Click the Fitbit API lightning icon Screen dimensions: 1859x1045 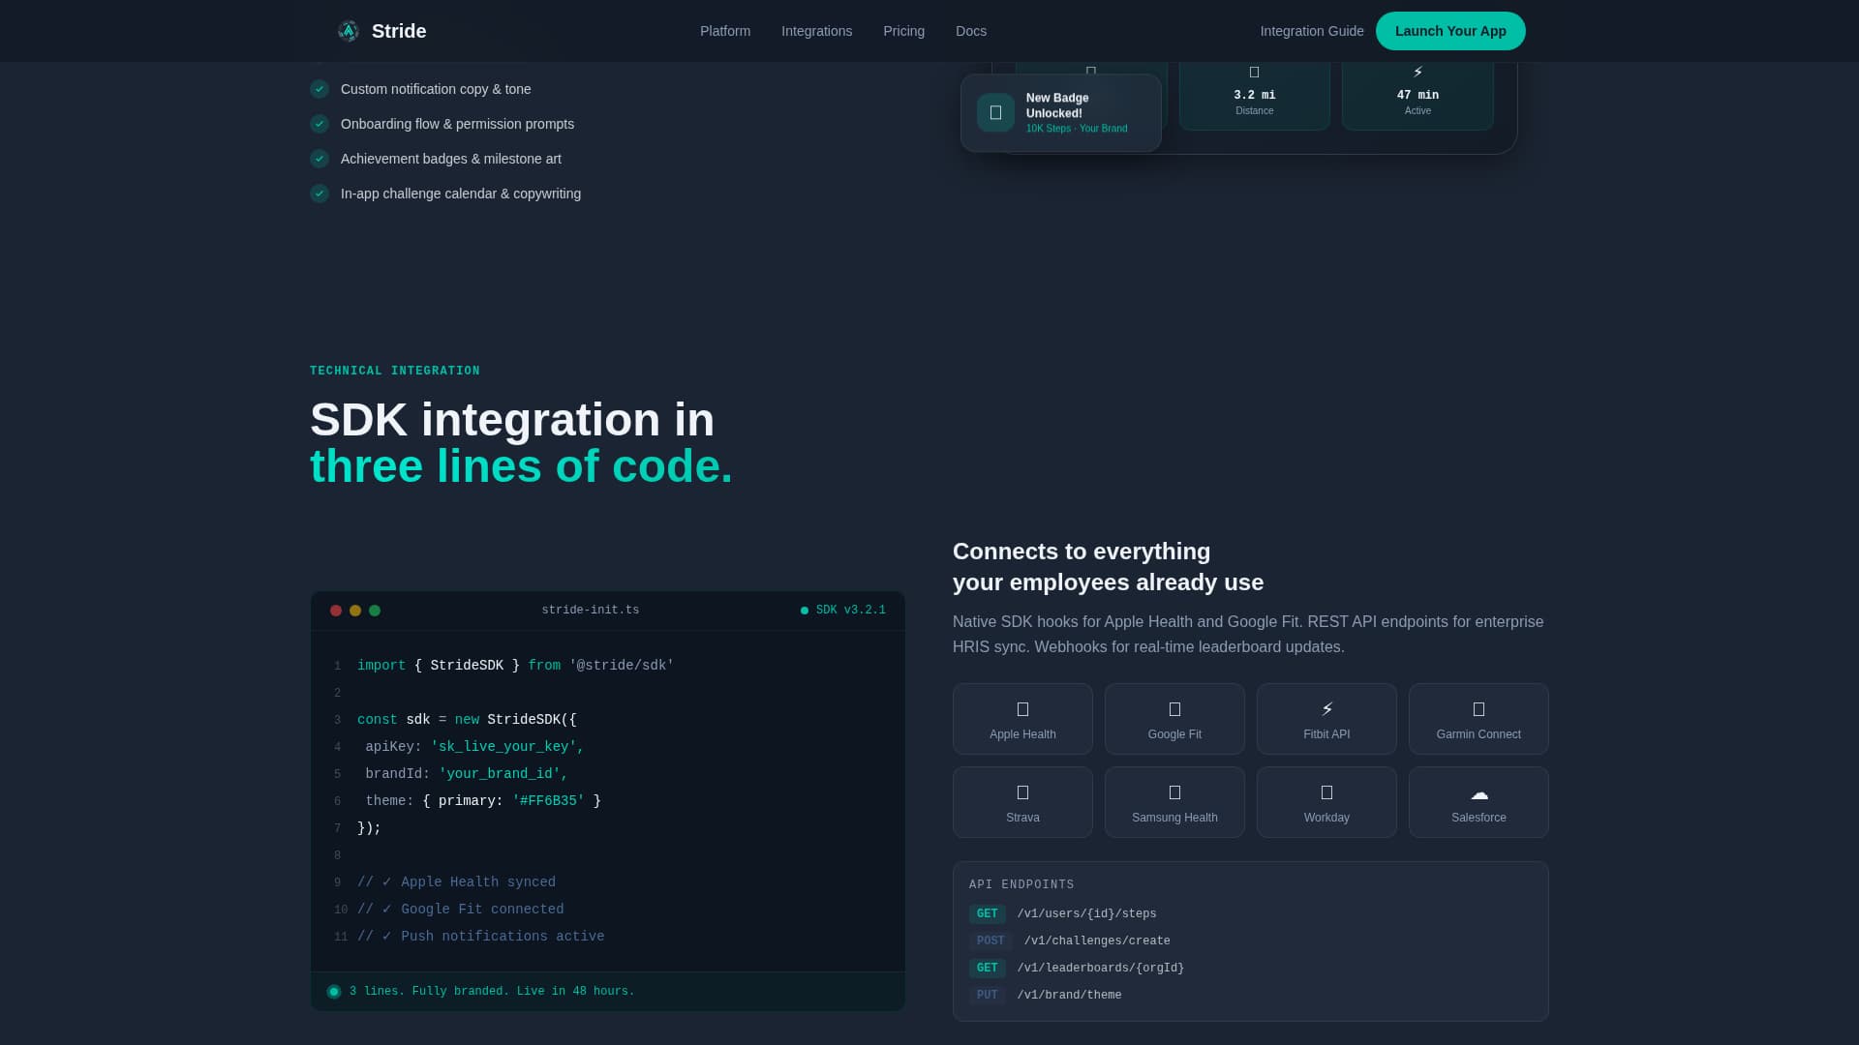(1326, 709)
